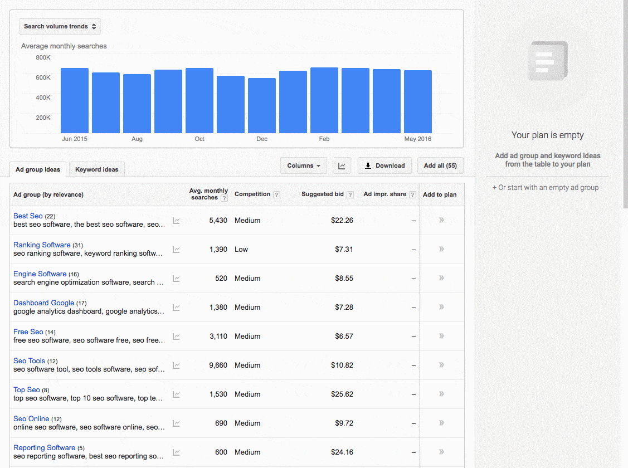Add Ranking Software group to plan
Viewport: 628px width, 468px height.
[441, 249]
